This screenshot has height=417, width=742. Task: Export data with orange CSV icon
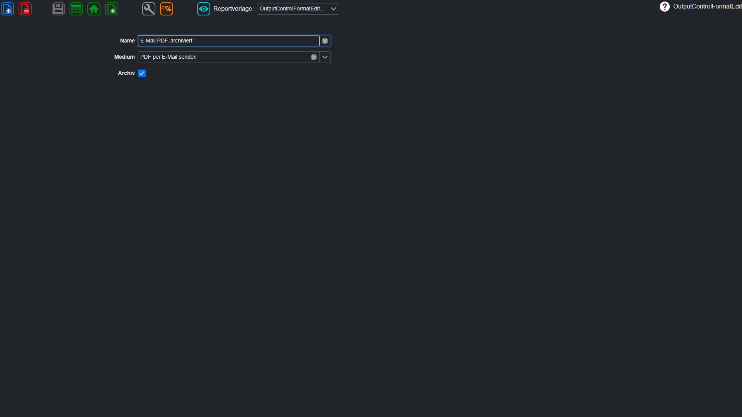(167, 9)
